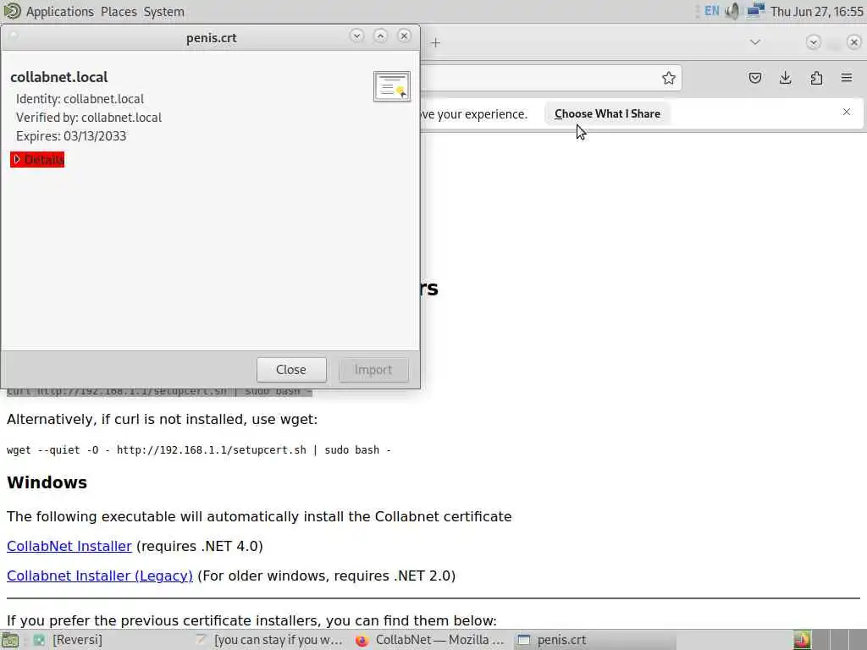Minimize the Firefox window with the down-chevron button
This screenshot has width=867, height=650.
[x=813, y=42]
